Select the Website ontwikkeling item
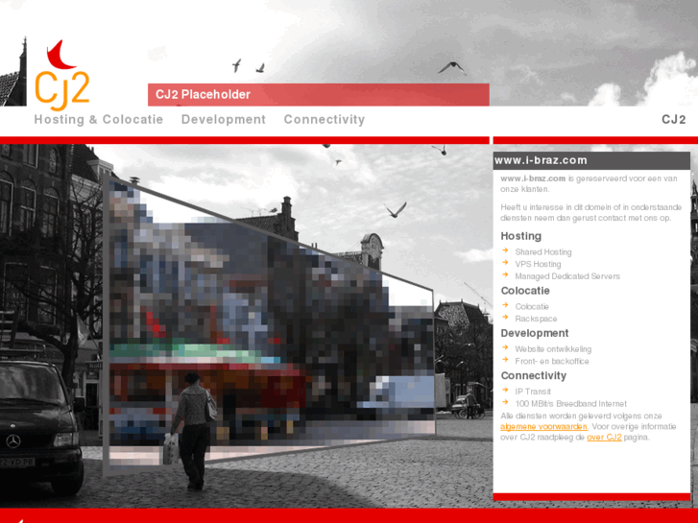 coord(553,348)
